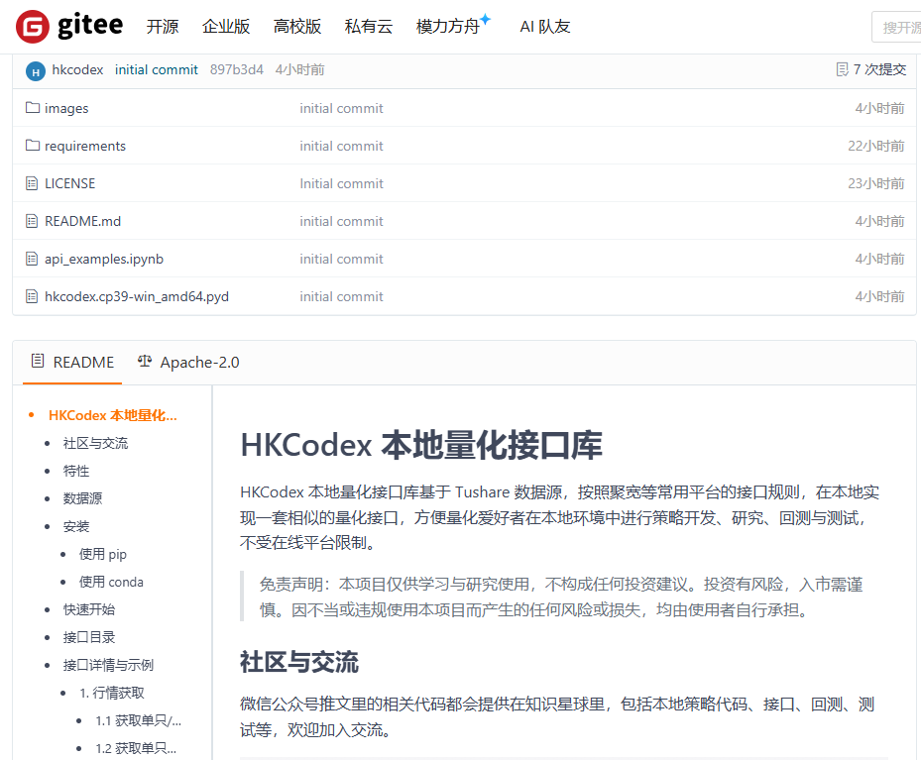Open the README.md file link

coord(82,221)
